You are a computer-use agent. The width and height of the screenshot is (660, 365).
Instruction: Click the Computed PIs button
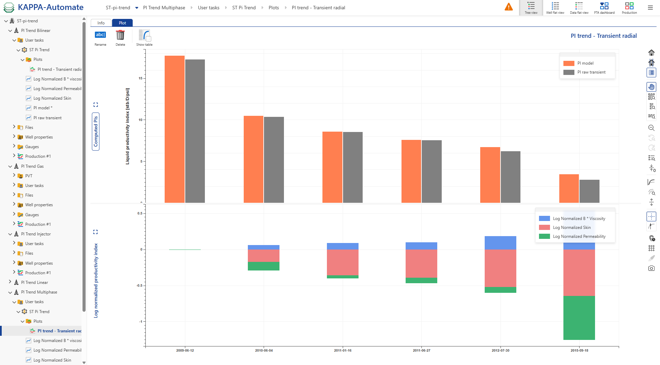[x=96, y=131]
